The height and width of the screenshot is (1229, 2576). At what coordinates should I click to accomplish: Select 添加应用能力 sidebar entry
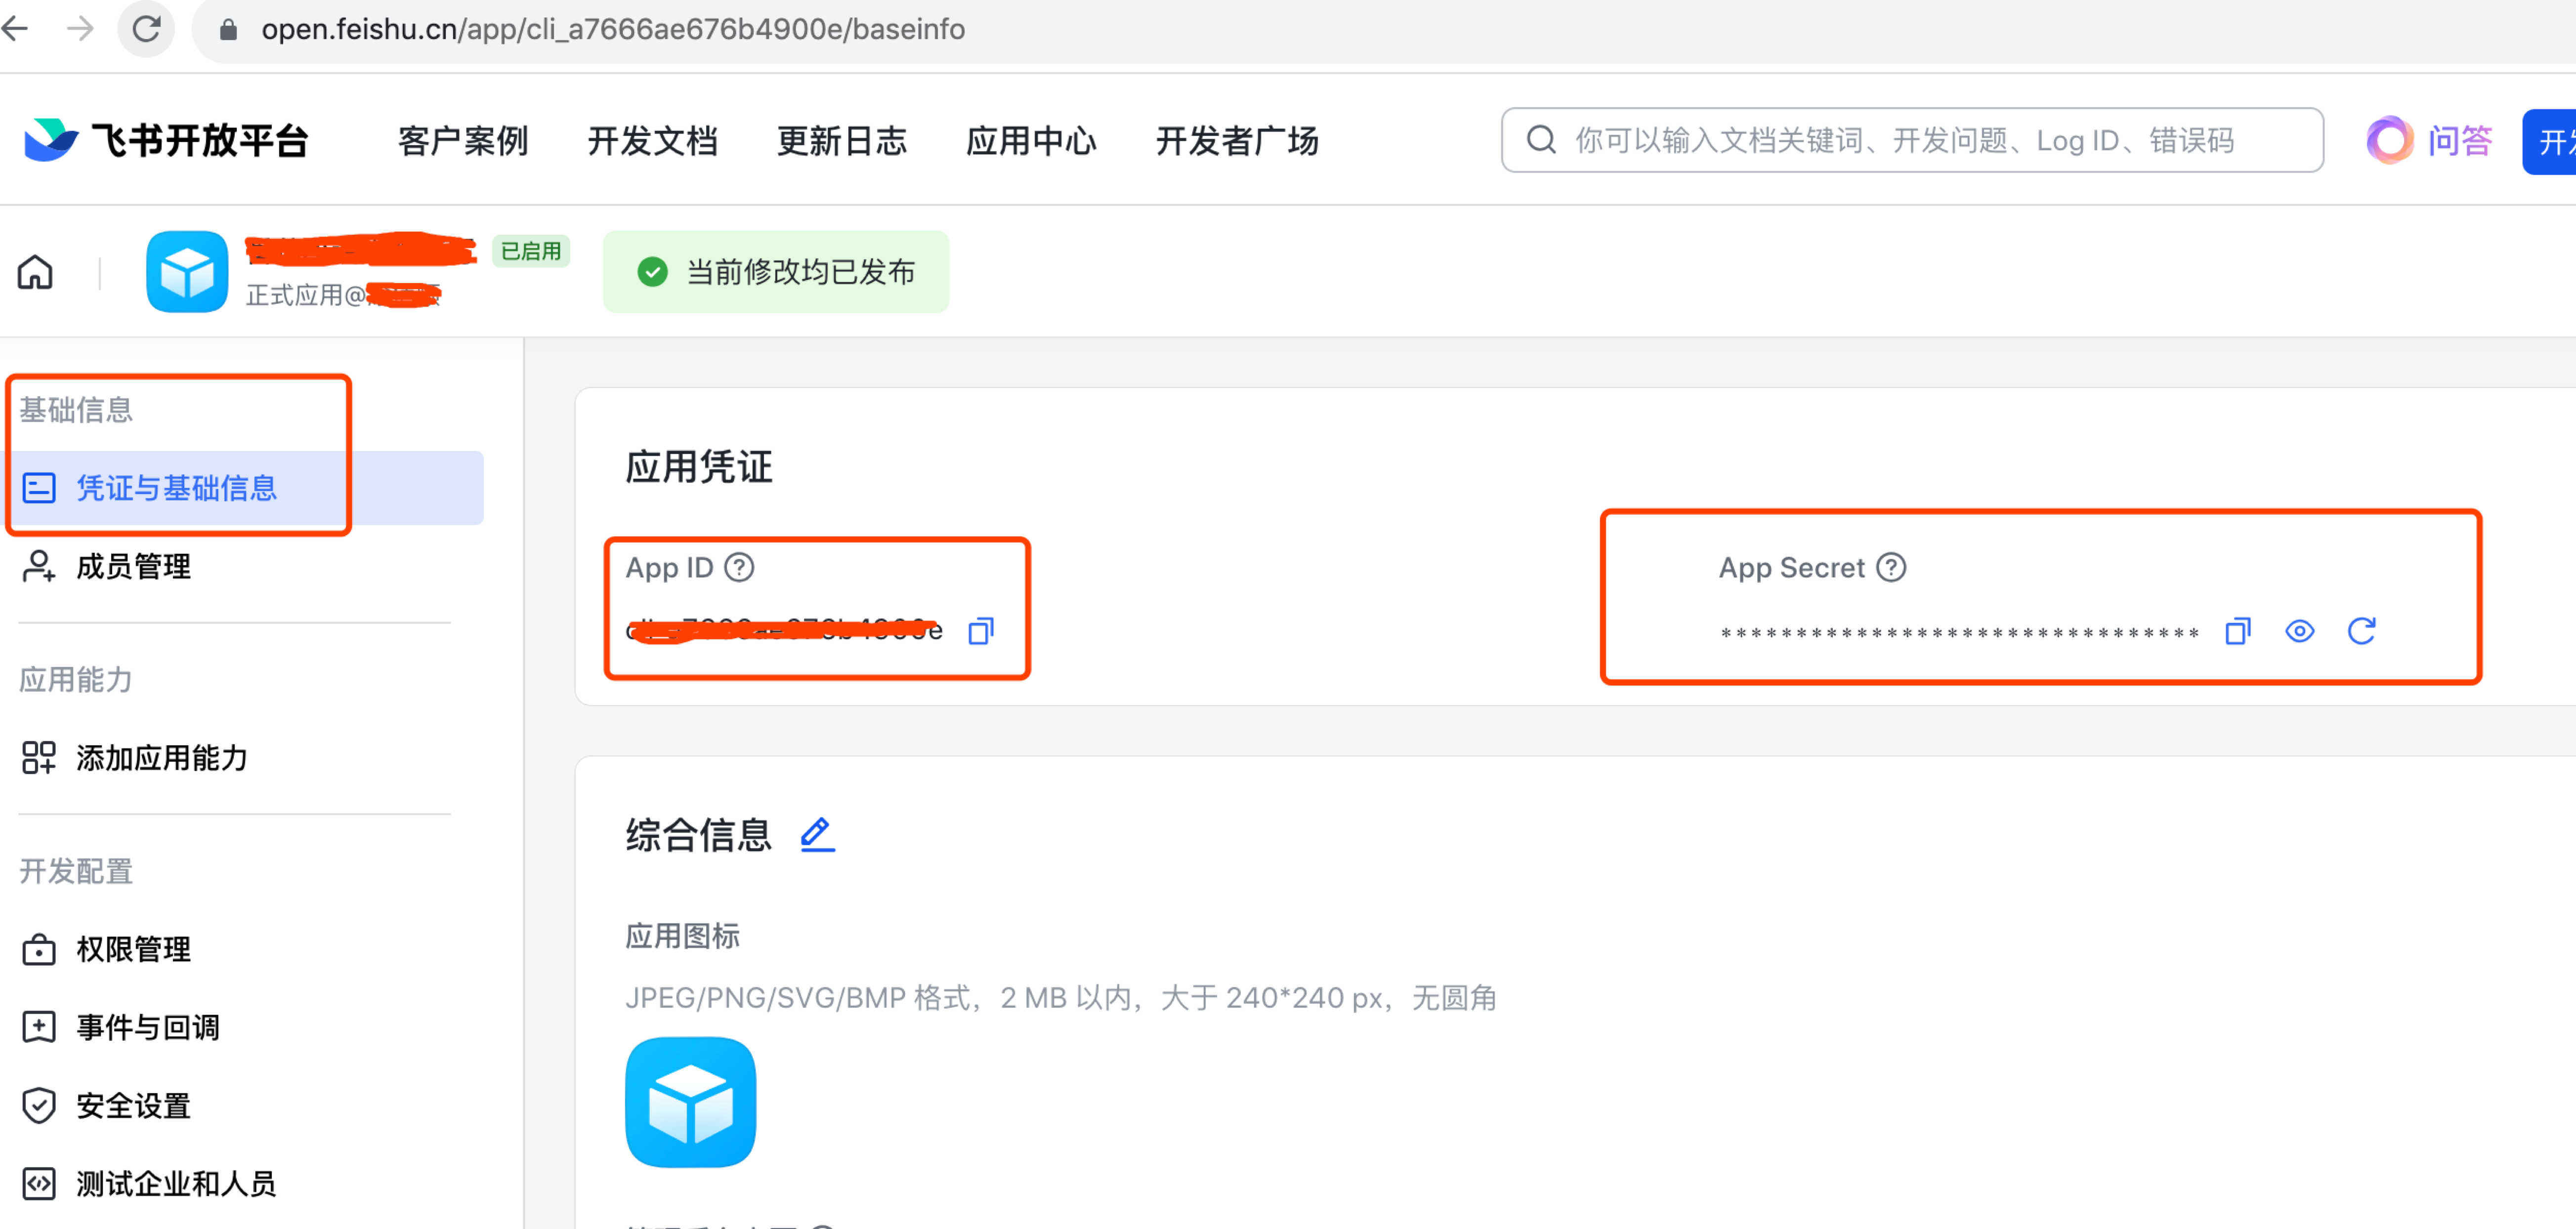click(x=161, y=758)
